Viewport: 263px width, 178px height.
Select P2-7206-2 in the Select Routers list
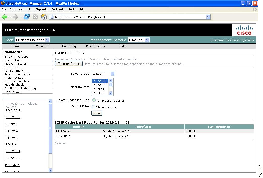point(100,85)
